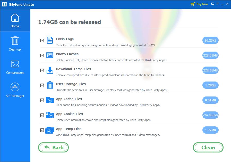Click the Download Temp Files arrow icon
This screenshot has width=231, height=162.
49,70
